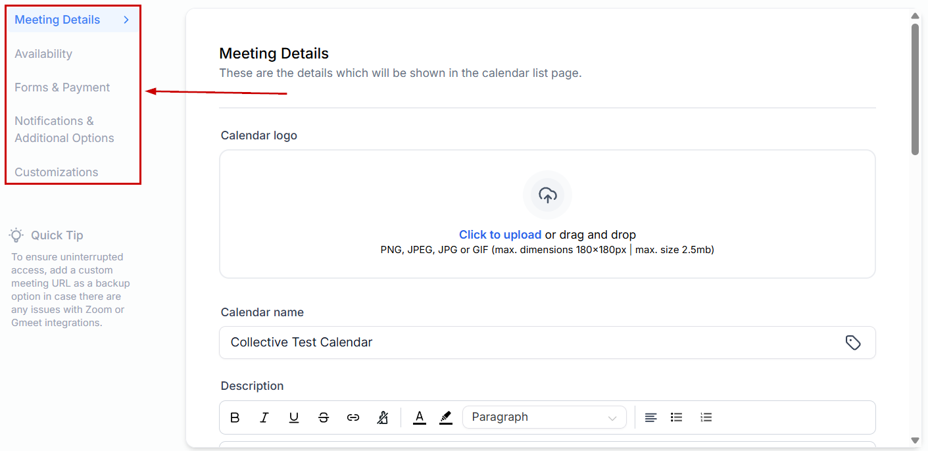This screenshot has height=451, width=928.
Task: Open the Availability section
Action: tap(43, 54)
